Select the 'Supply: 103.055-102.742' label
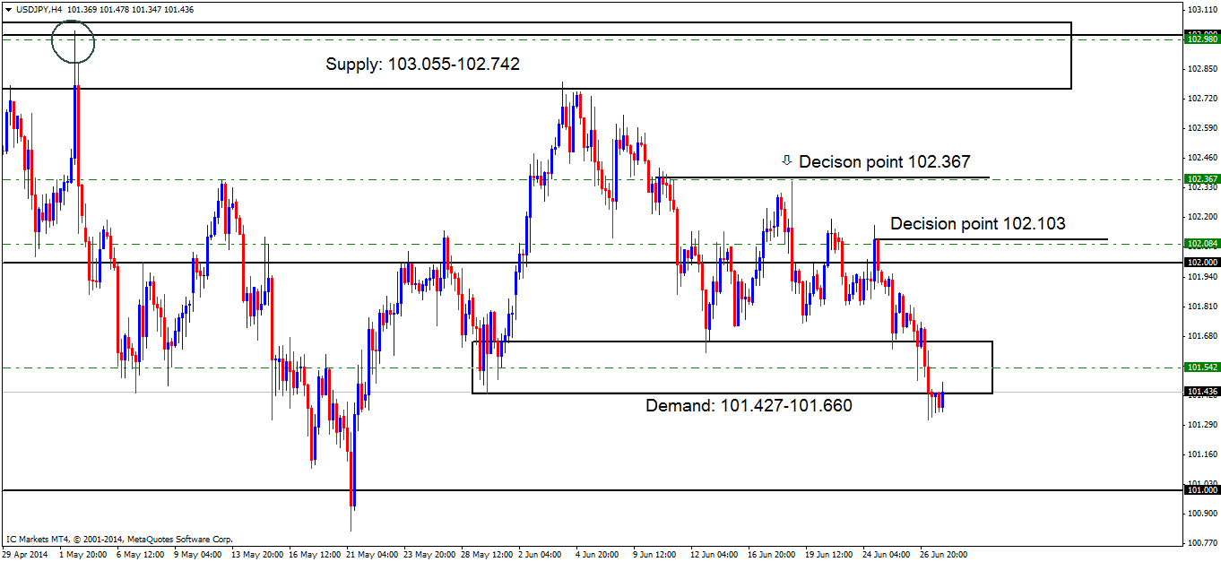Image resolution: width=1221 pixels, height=562 pixels. click(x=422, y=65)
